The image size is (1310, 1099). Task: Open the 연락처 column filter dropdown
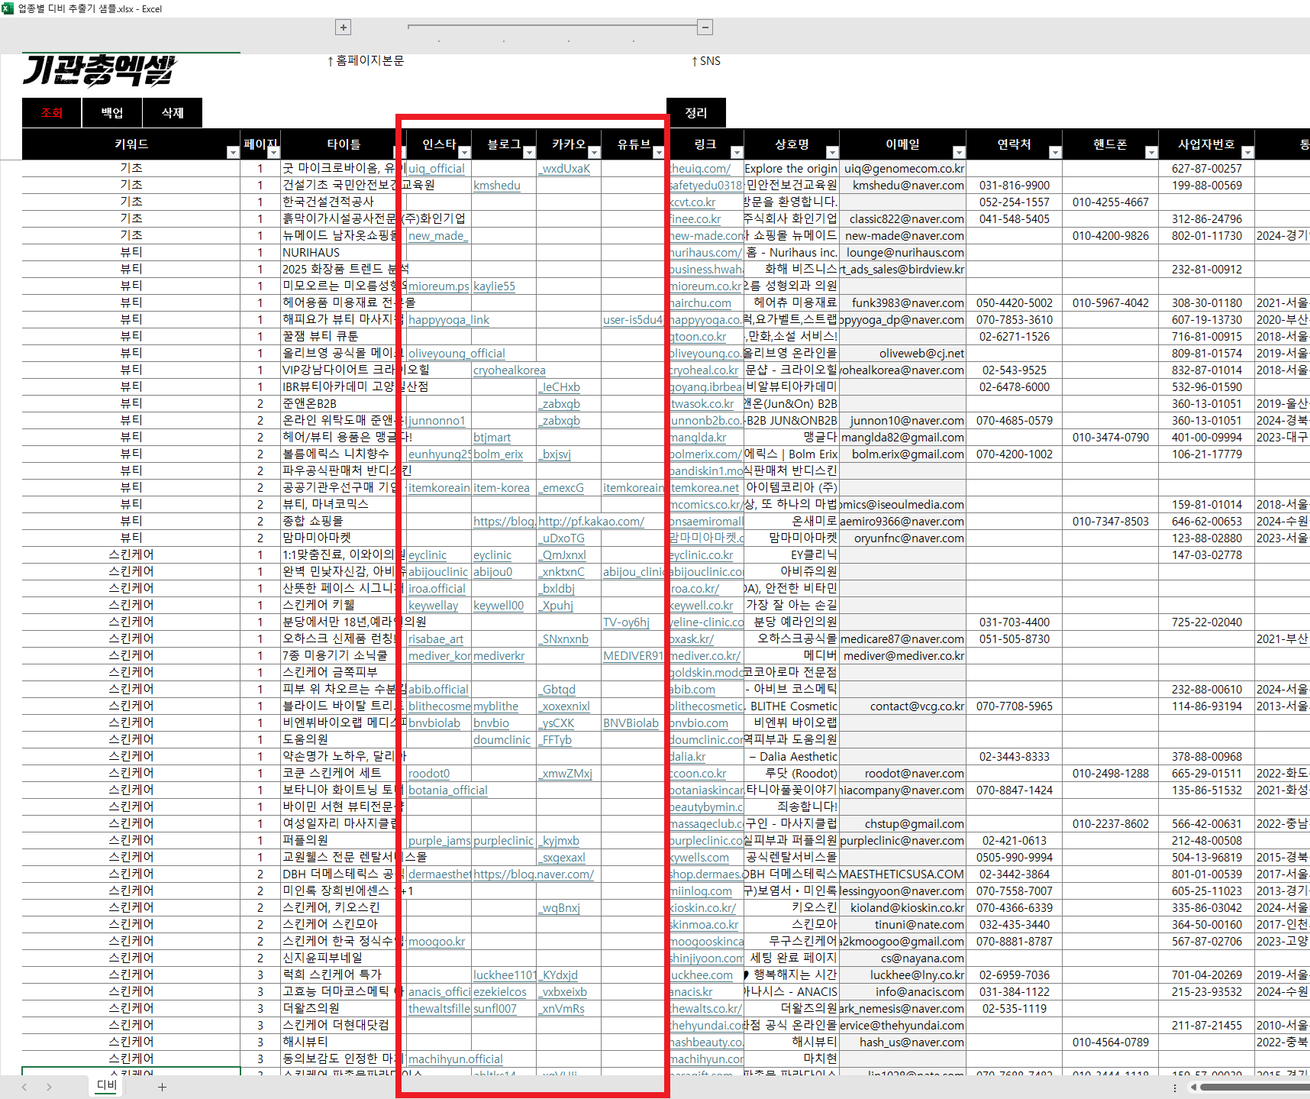pos(1055,153)
